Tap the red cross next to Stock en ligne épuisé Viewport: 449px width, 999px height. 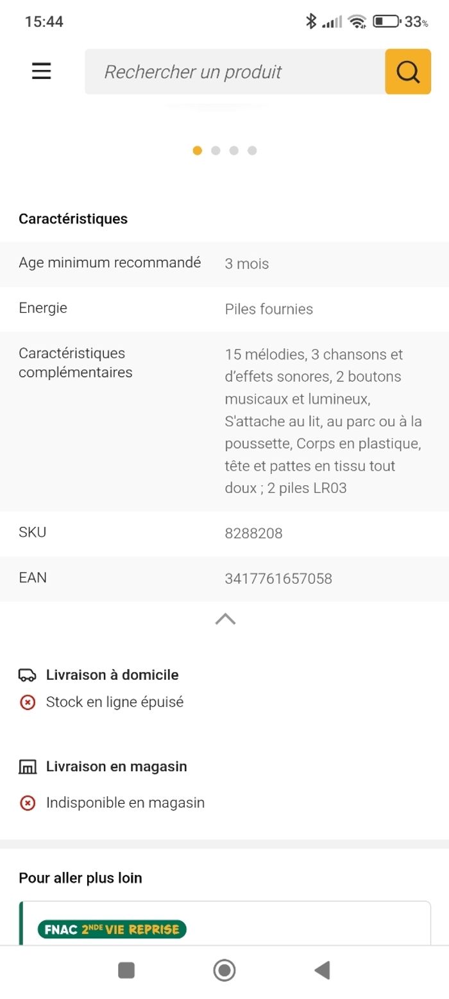click(x=28, y=702)
